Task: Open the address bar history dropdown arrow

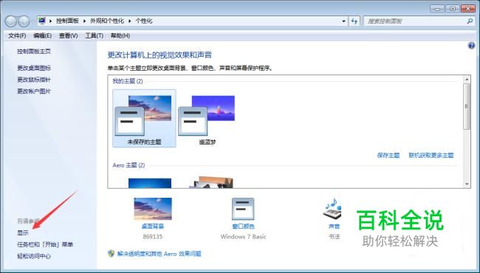Action: click(x=344, y=21)
